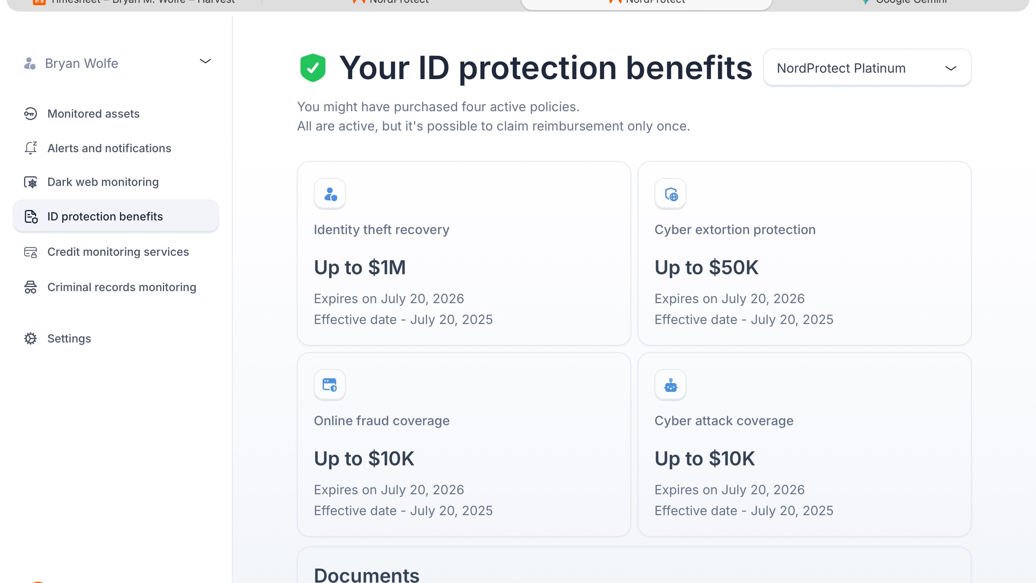Click the Bryan Wolfe account name
Viewport: 1036px width, 583px height.
(81, 63)
